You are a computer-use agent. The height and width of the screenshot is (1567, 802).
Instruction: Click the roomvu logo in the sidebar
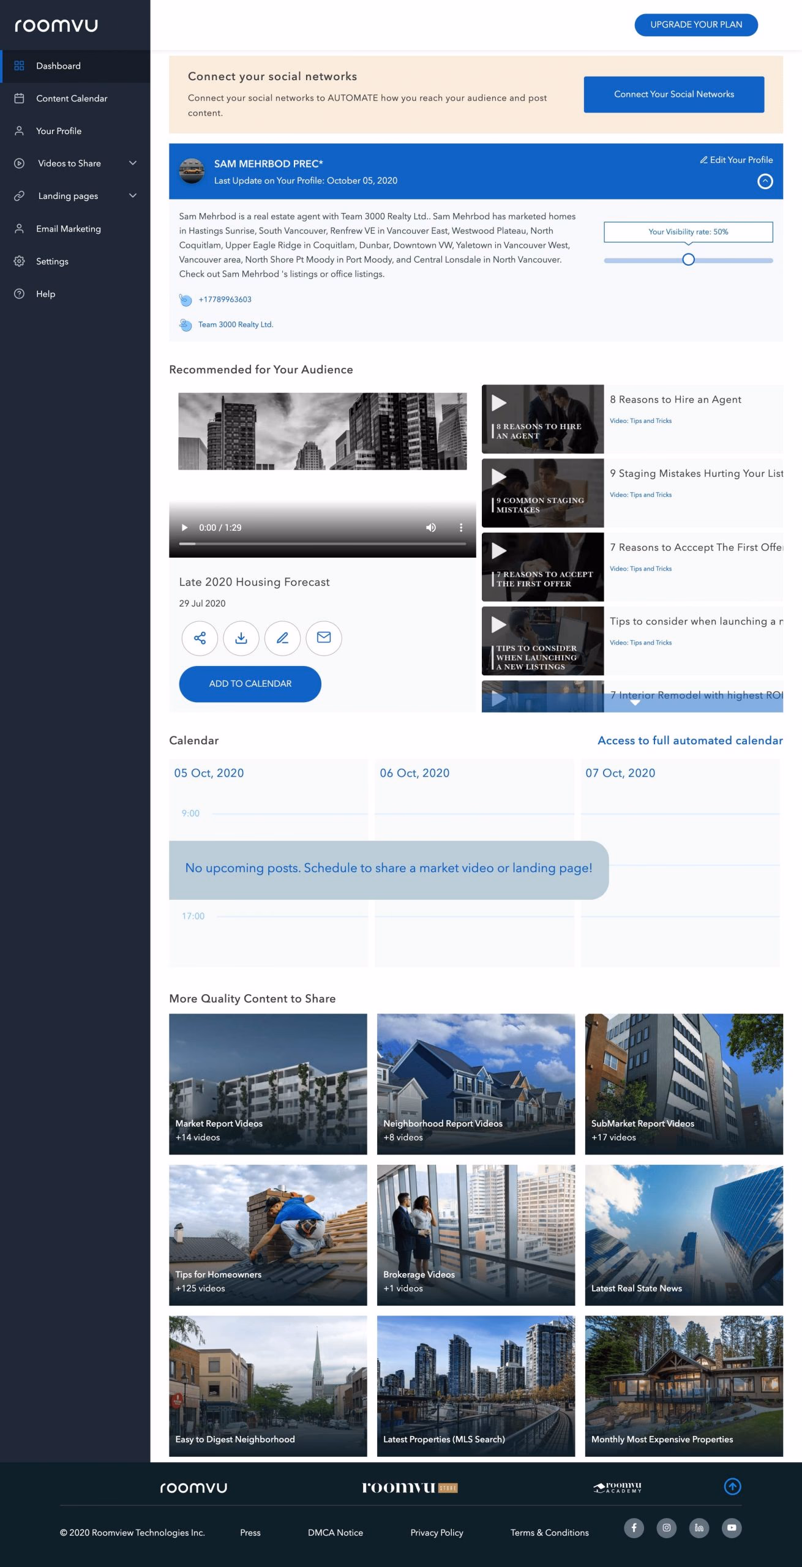56,25
